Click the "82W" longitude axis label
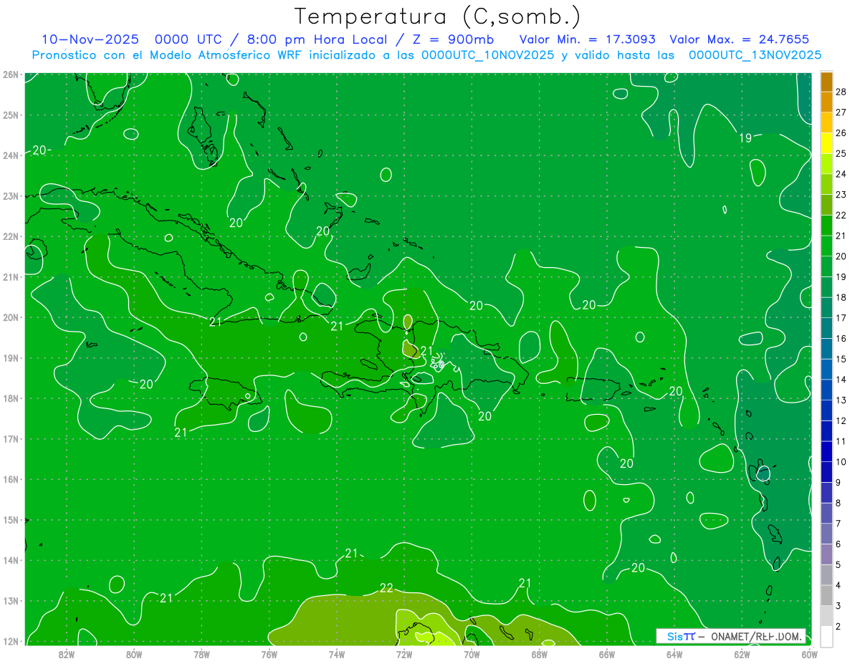Image resolution: width=860 pixels, height=664 pixels. click(x=67, y=654)
